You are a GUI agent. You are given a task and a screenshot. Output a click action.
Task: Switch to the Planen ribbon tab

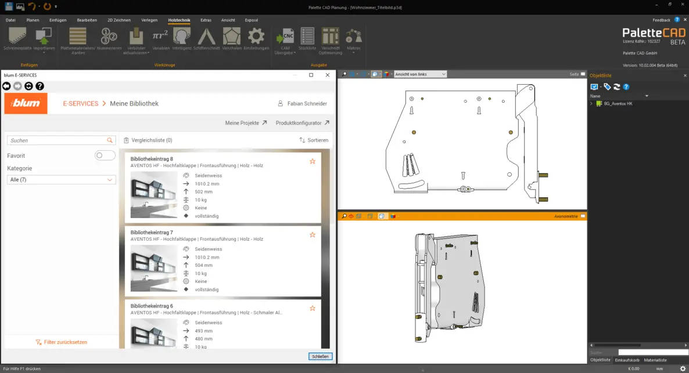(33, 20)
